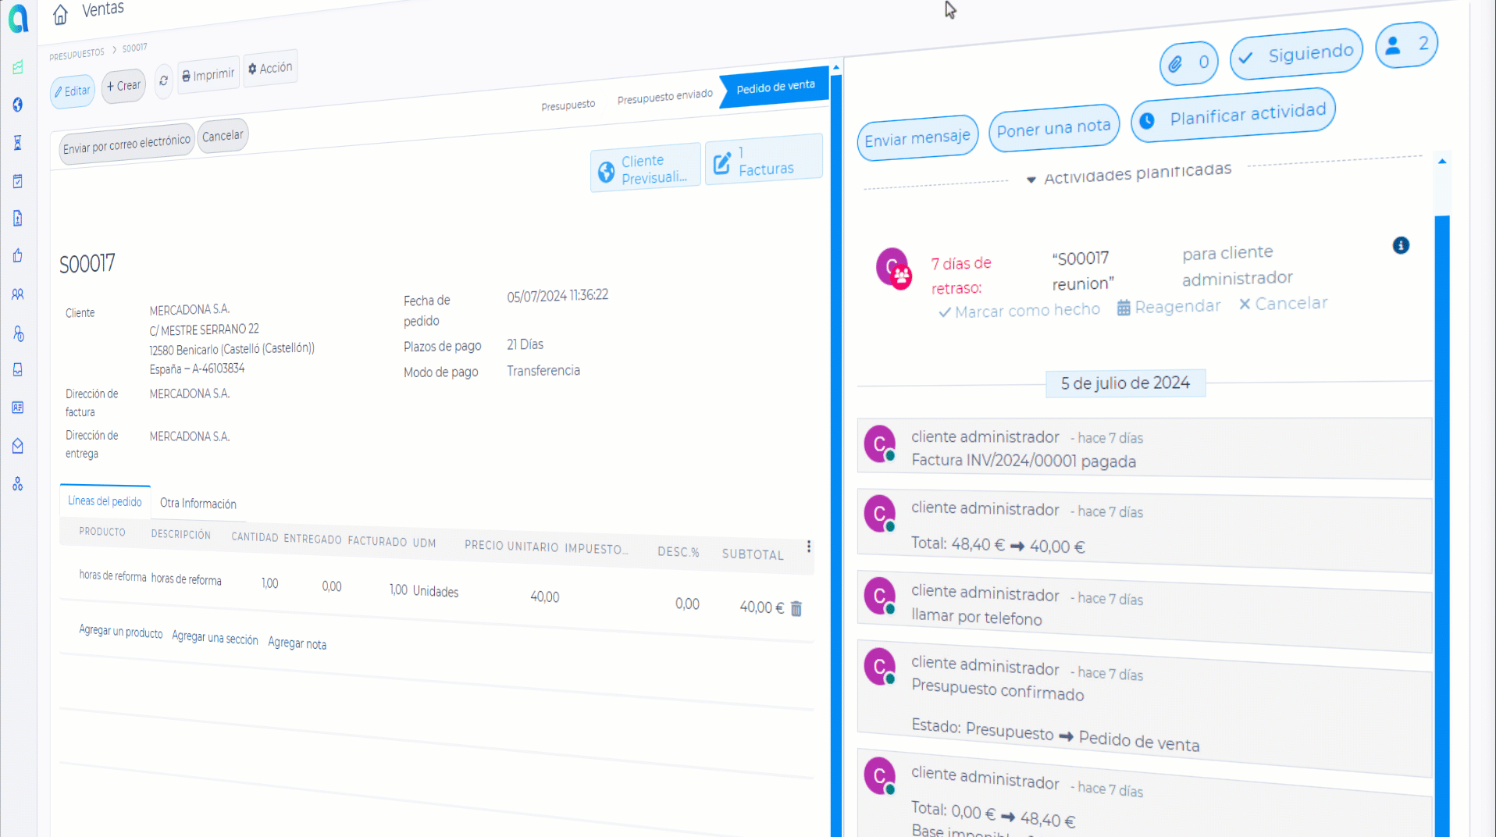Screen dimensions: 1496x837
Task: Click the Presupuesto enviado status stage
Action: pyautogui.click(x=664, y=97)
